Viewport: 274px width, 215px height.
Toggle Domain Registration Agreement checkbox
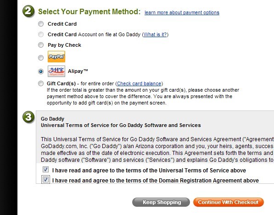[x=45, y=179]
